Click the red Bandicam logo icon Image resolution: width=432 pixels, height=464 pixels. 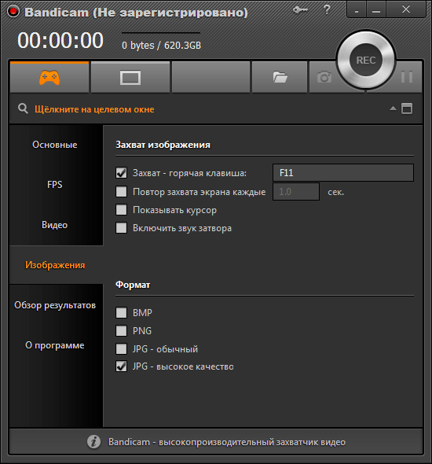click(13, 12)
